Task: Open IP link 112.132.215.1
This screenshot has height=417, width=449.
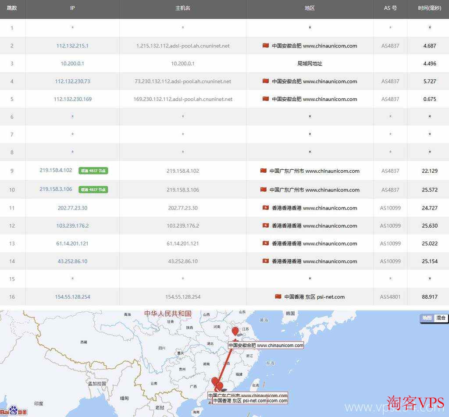Action: tap(72, 46)
